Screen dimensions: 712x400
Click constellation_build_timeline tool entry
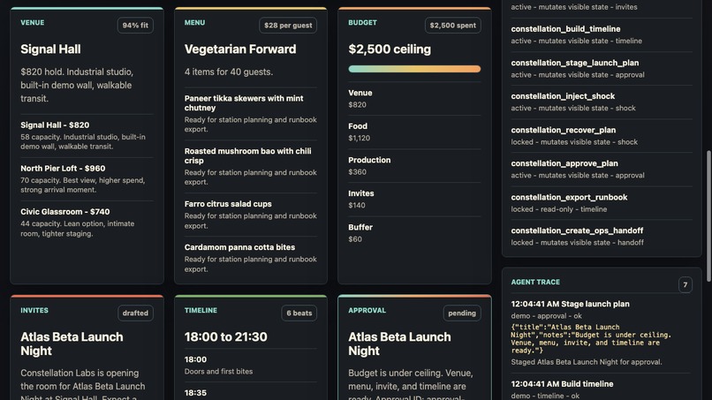602,34
